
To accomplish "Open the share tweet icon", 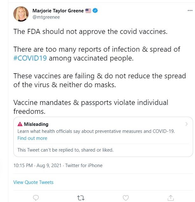I will [x=171, y=198].
